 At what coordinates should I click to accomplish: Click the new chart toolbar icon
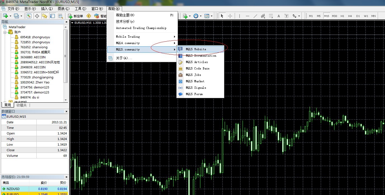pos(5,16)
